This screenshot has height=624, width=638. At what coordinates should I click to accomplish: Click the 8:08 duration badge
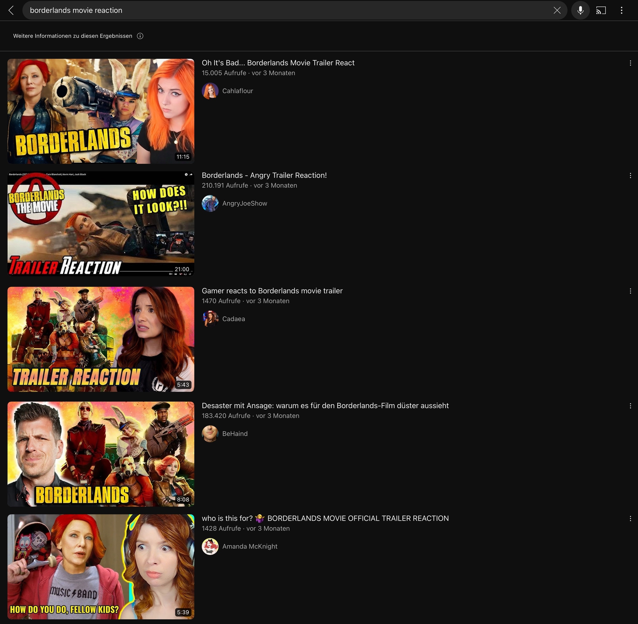[183, 500]
